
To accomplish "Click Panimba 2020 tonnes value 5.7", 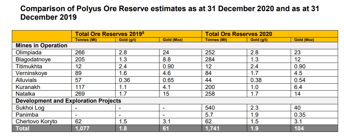I will 209,115.
